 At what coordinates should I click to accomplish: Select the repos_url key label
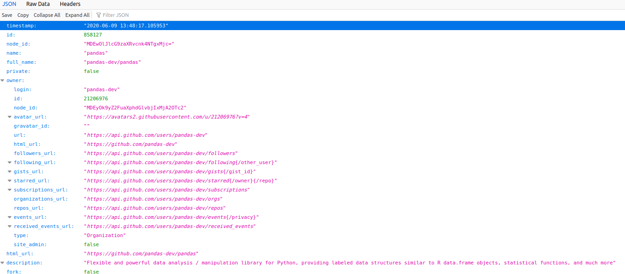[x=29, y=208]
